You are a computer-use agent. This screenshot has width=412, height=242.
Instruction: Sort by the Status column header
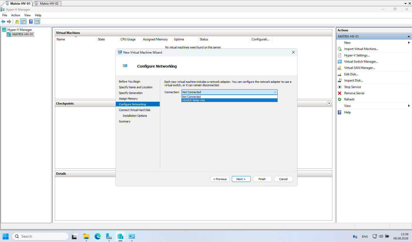[224, 39]
